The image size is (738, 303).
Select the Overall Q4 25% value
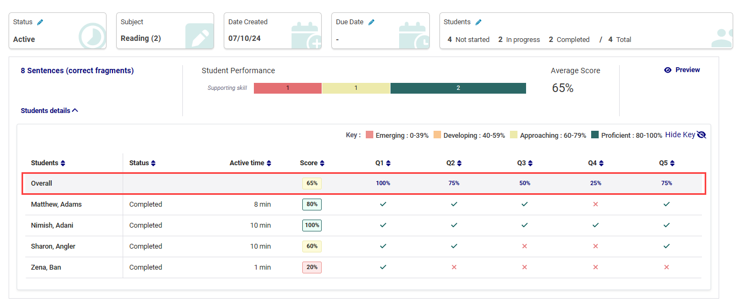(x=595, y=184)
